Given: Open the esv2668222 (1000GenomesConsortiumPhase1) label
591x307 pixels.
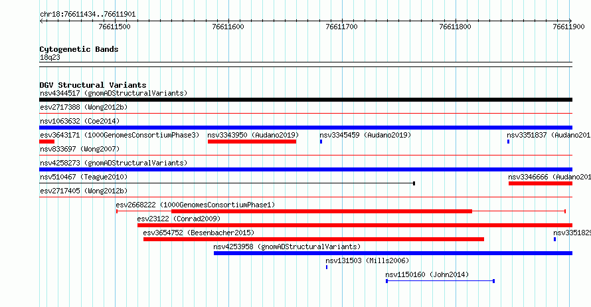Looking at the screenshot, I should click(x=195, y=205).
